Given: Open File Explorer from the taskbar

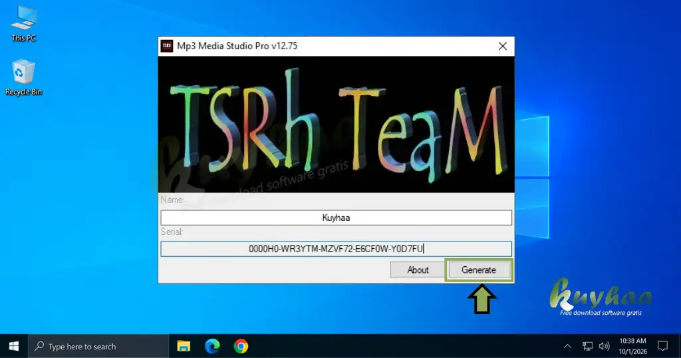Looking at the screenshot, I should tap(184, 346).
